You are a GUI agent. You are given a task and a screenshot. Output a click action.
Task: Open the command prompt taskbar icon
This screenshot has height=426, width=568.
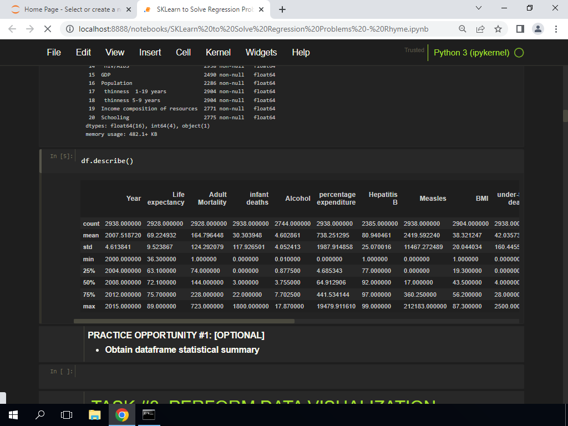point(149,415)
